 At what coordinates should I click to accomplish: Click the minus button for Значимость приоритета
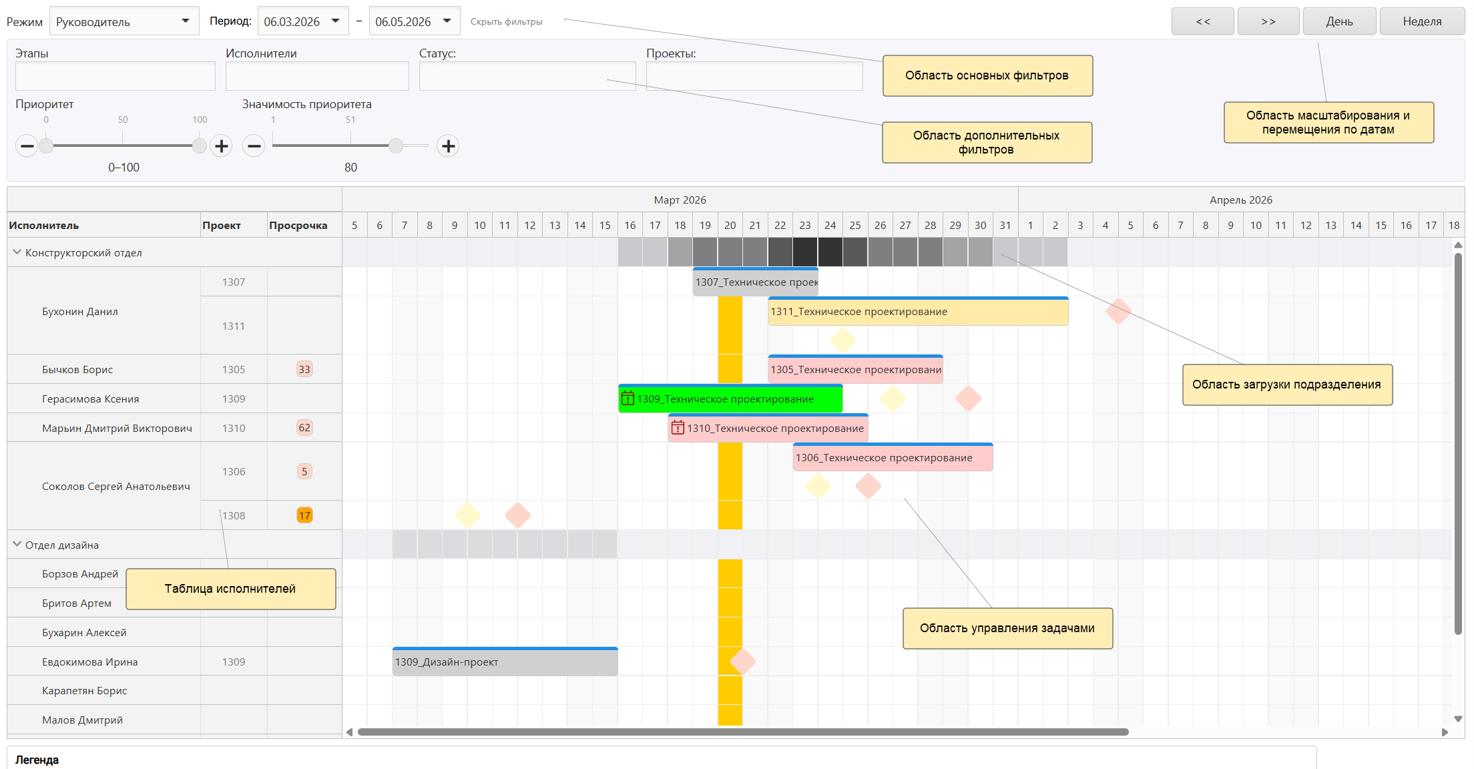tap(254, 146)
